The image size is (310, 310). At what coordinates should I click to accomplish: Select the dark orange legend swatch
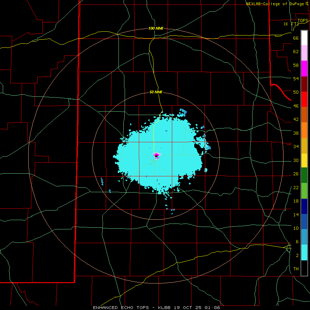tap(304, 115)
